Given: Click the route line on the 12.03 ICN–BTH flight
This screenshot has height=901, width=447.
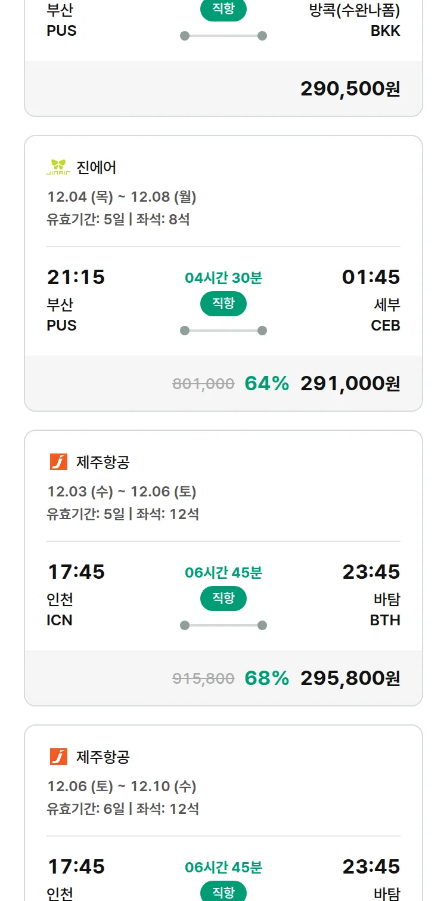Looking at the screenshot, I should click(x=223, y=625).
